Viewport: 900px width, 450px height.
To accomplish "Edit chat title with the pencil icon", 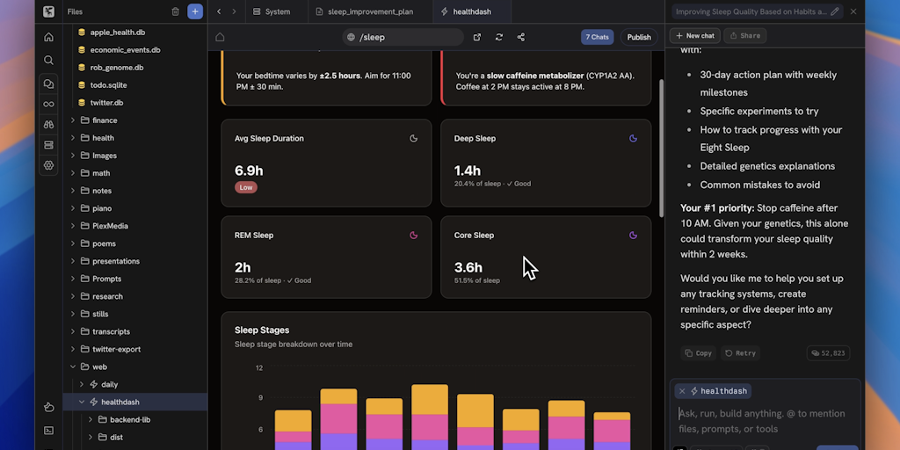I will click(834, 11).
